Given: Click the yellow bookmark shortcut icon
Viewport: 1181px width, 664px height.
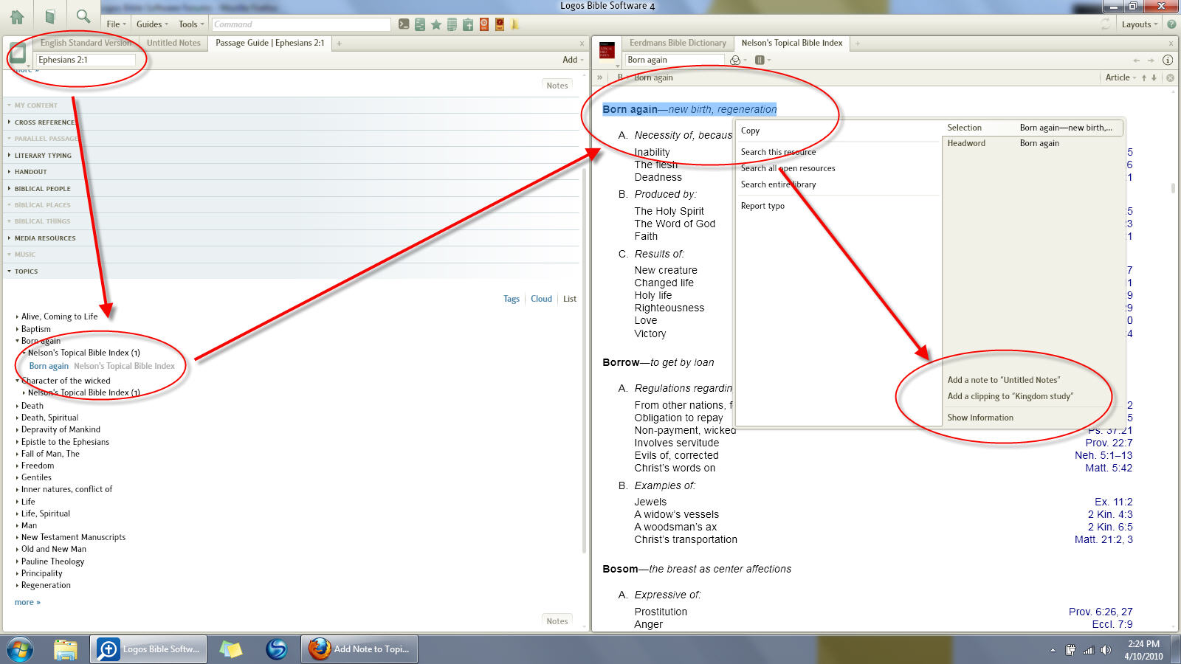Looking at the screenshot, I should click(x=515, y=24).
